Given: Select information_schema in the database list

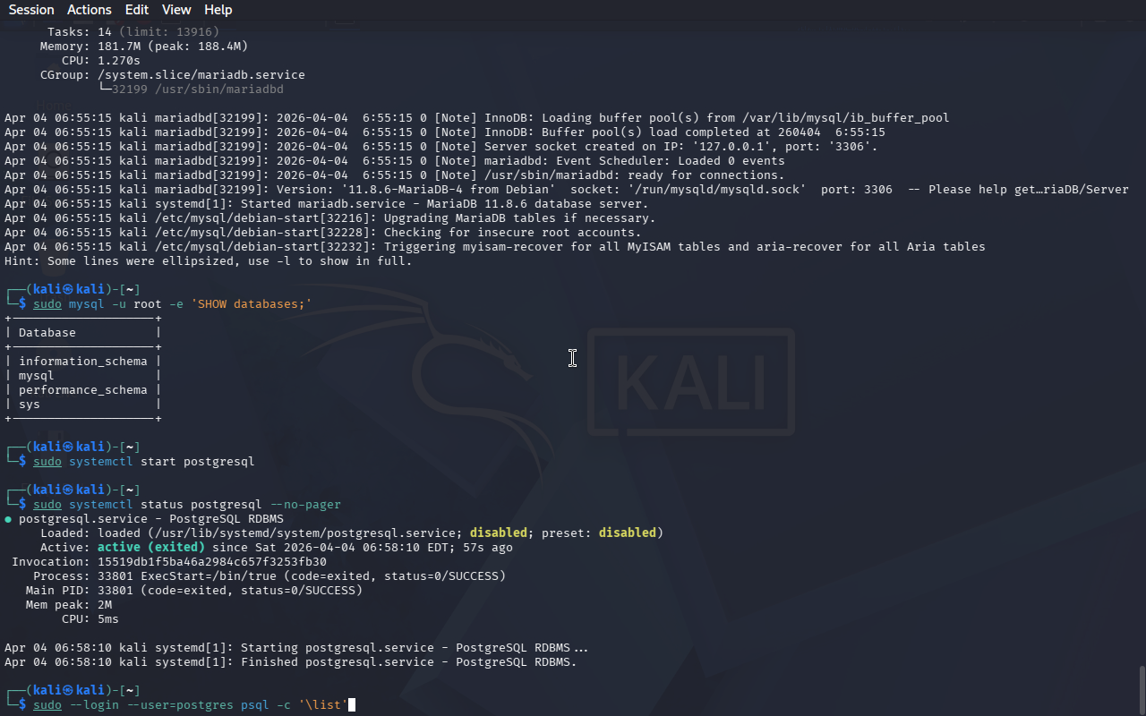Looking at the screenshot, I should [82, 362].
